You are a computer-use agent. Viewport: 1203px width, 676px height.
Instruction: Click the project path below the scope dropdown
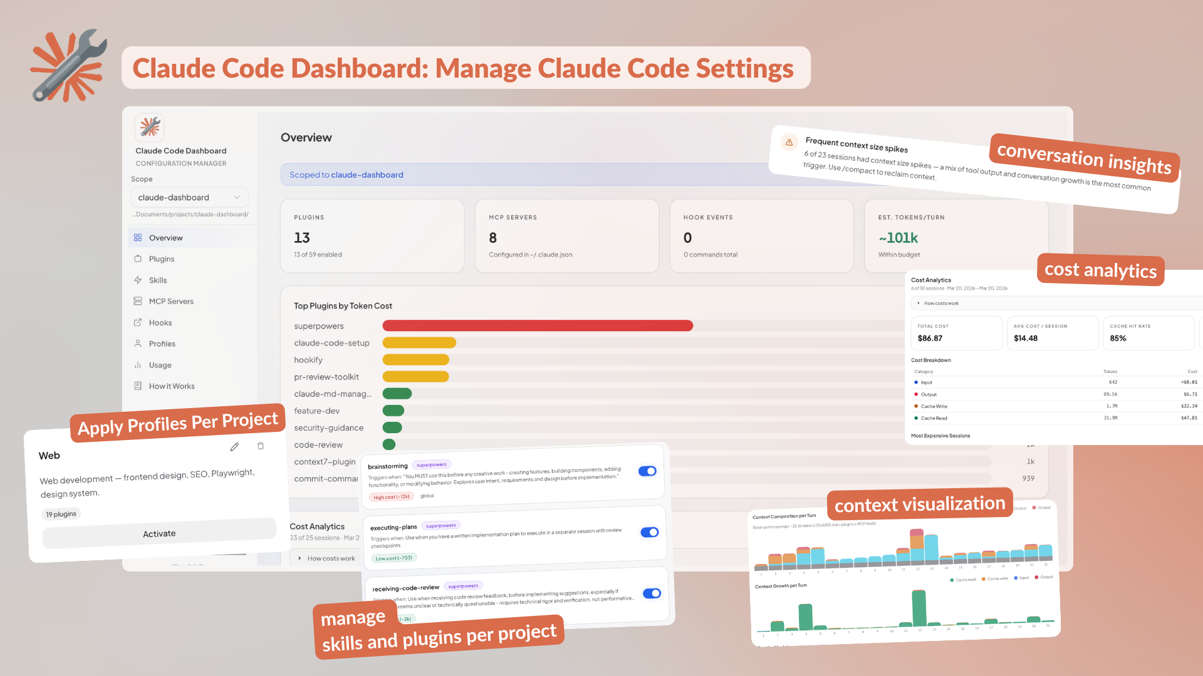pyautogui.click(x=190, y=214)
